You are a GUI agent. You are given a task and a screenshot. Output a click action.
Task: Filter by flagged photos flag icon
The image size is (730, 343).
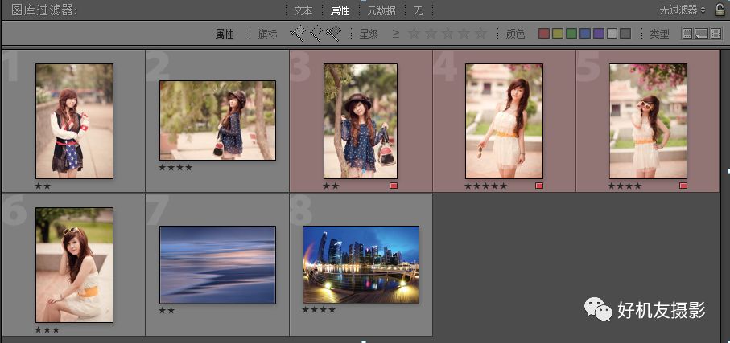coord(296,33)
